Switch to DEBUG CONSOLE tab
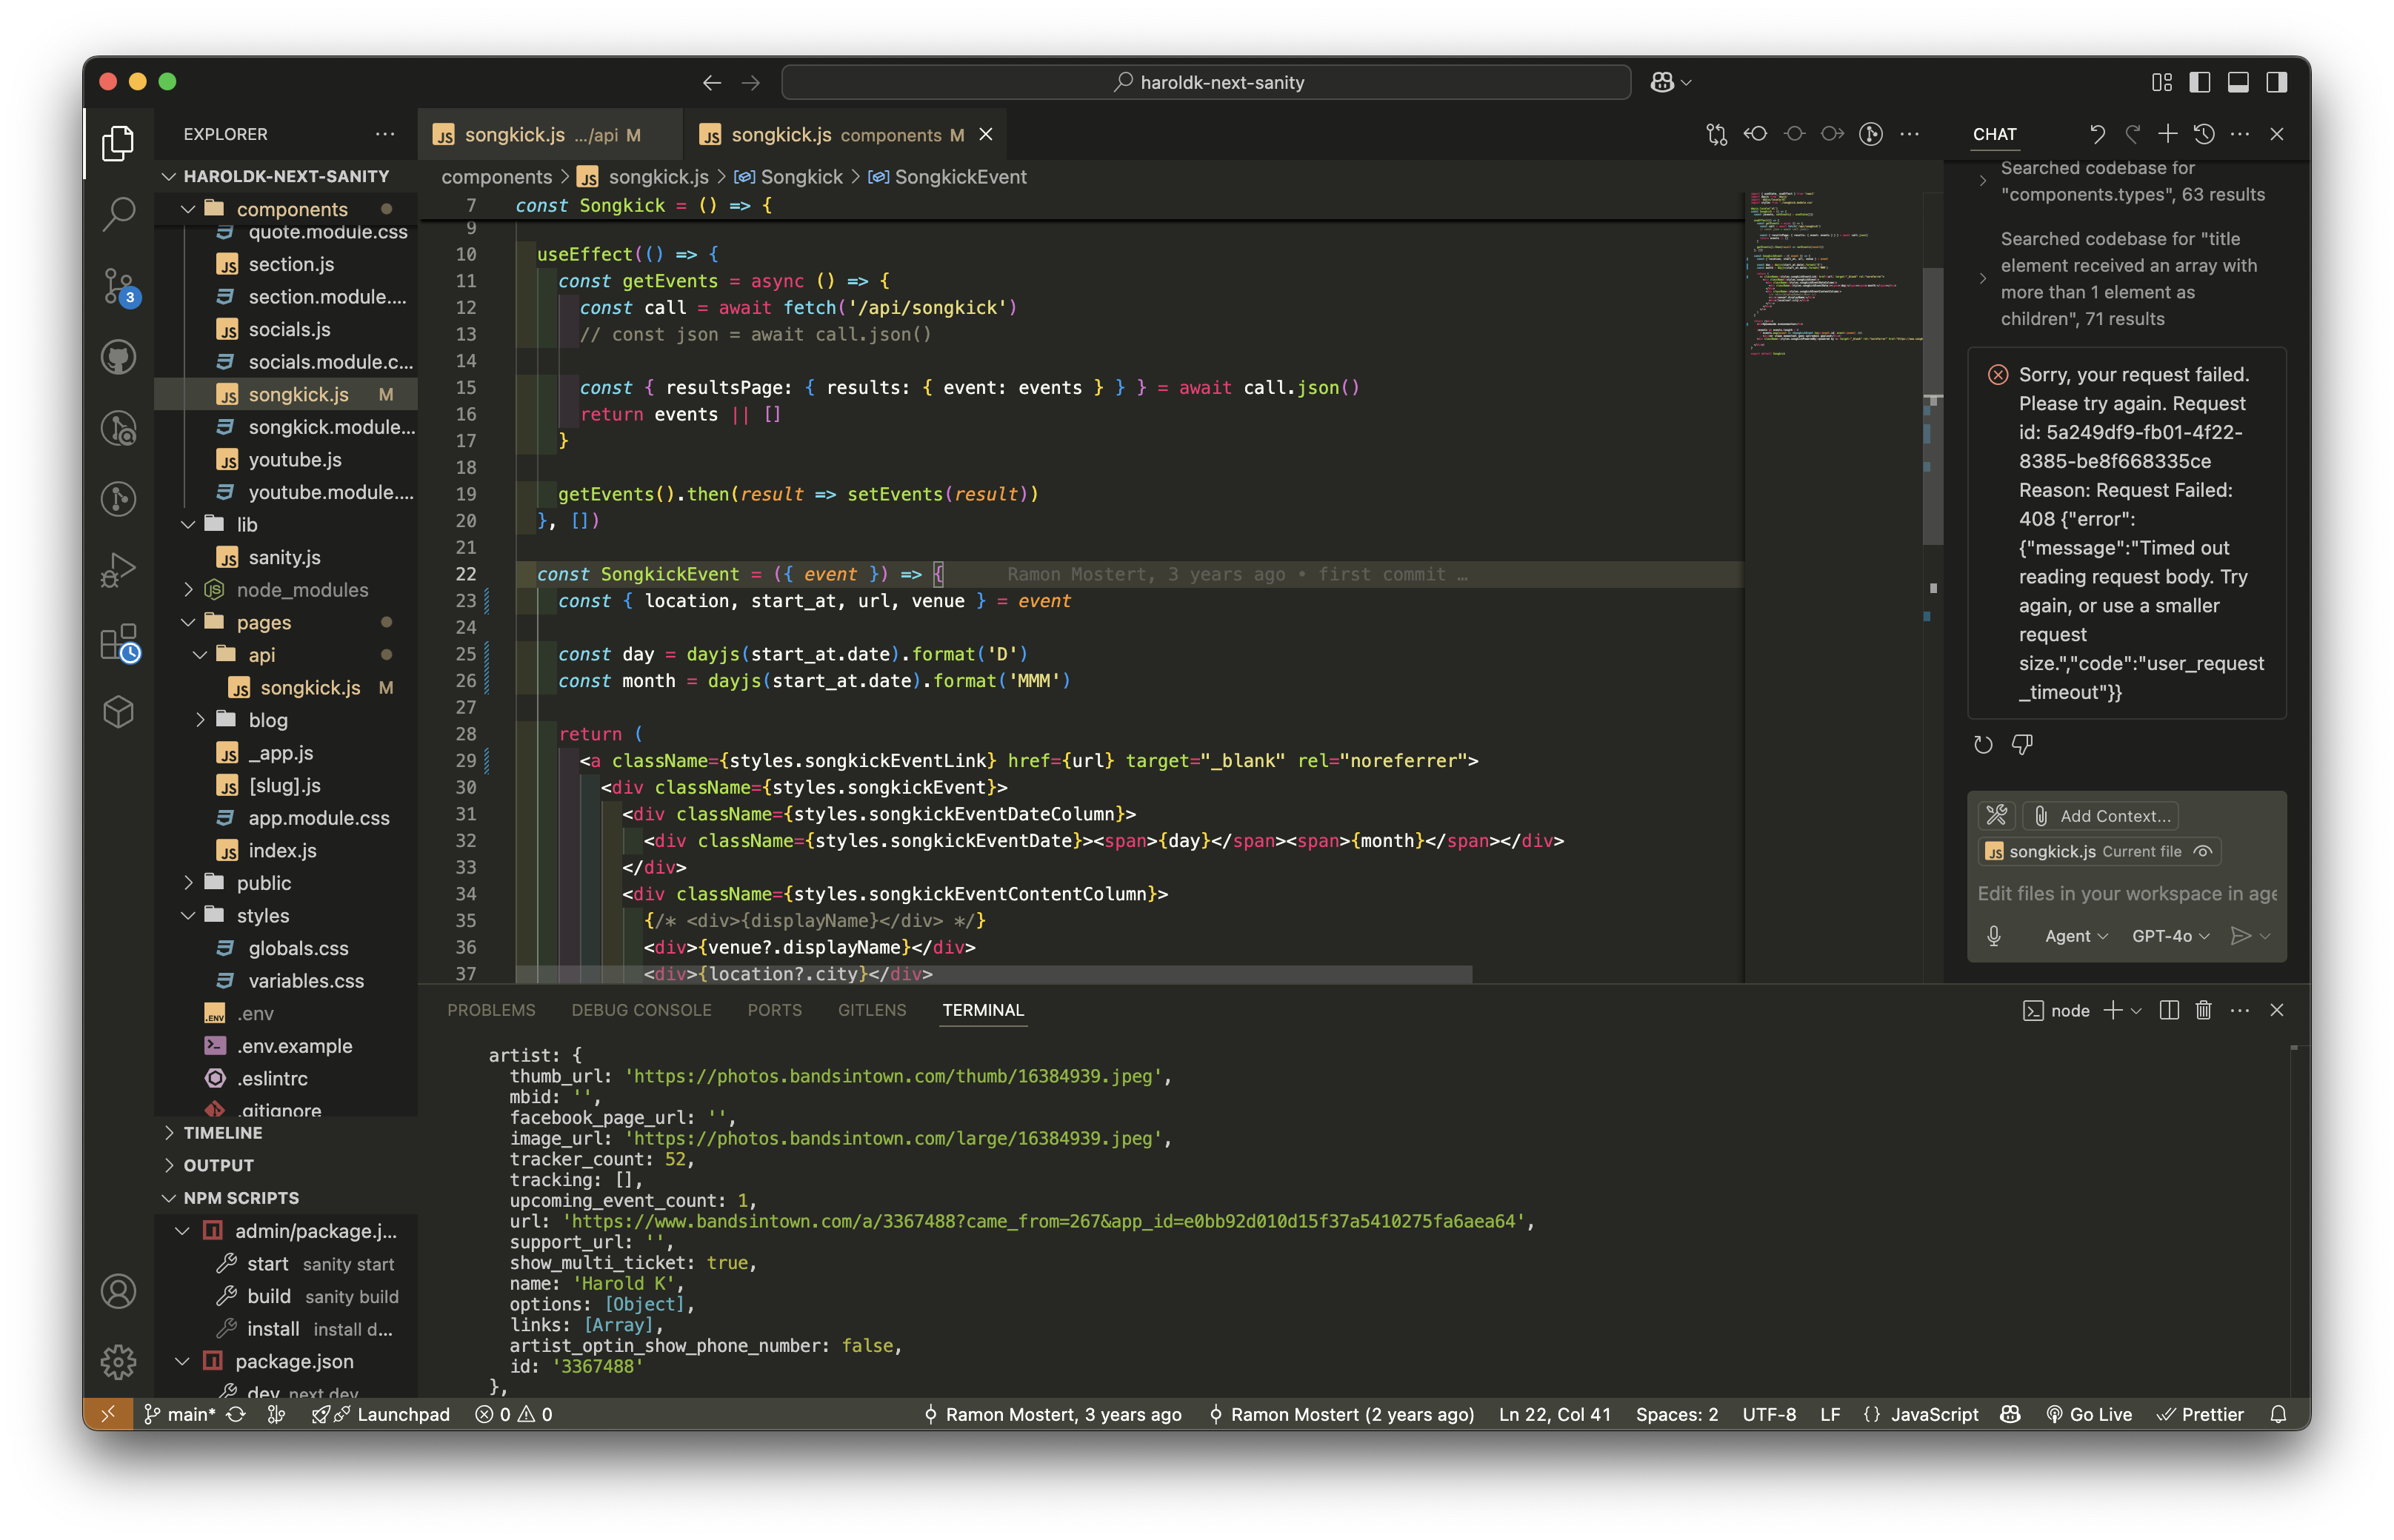The width and height of the screenshot is (2394, 1540). pos(641,1010)
